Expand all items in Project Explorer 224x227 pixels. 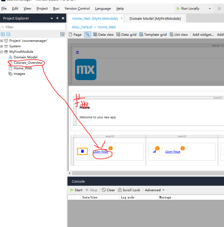click(2, 34)
